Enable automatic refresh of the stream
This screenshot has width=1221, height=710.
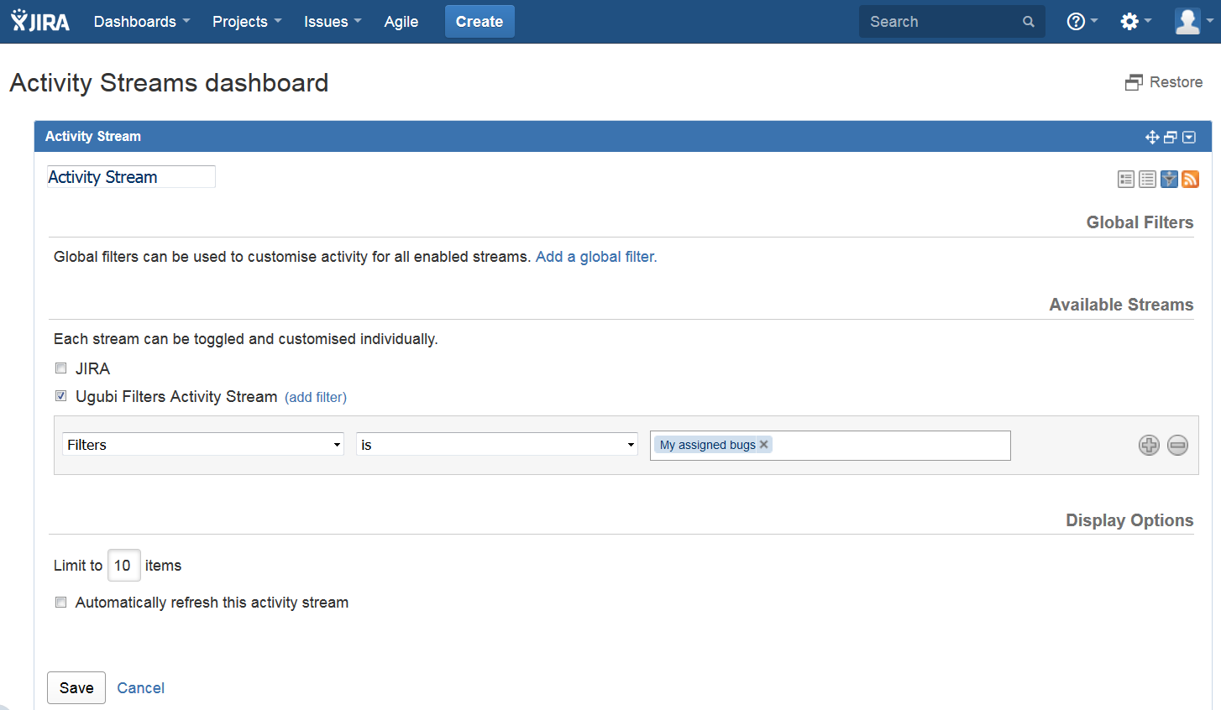(60, 602)
